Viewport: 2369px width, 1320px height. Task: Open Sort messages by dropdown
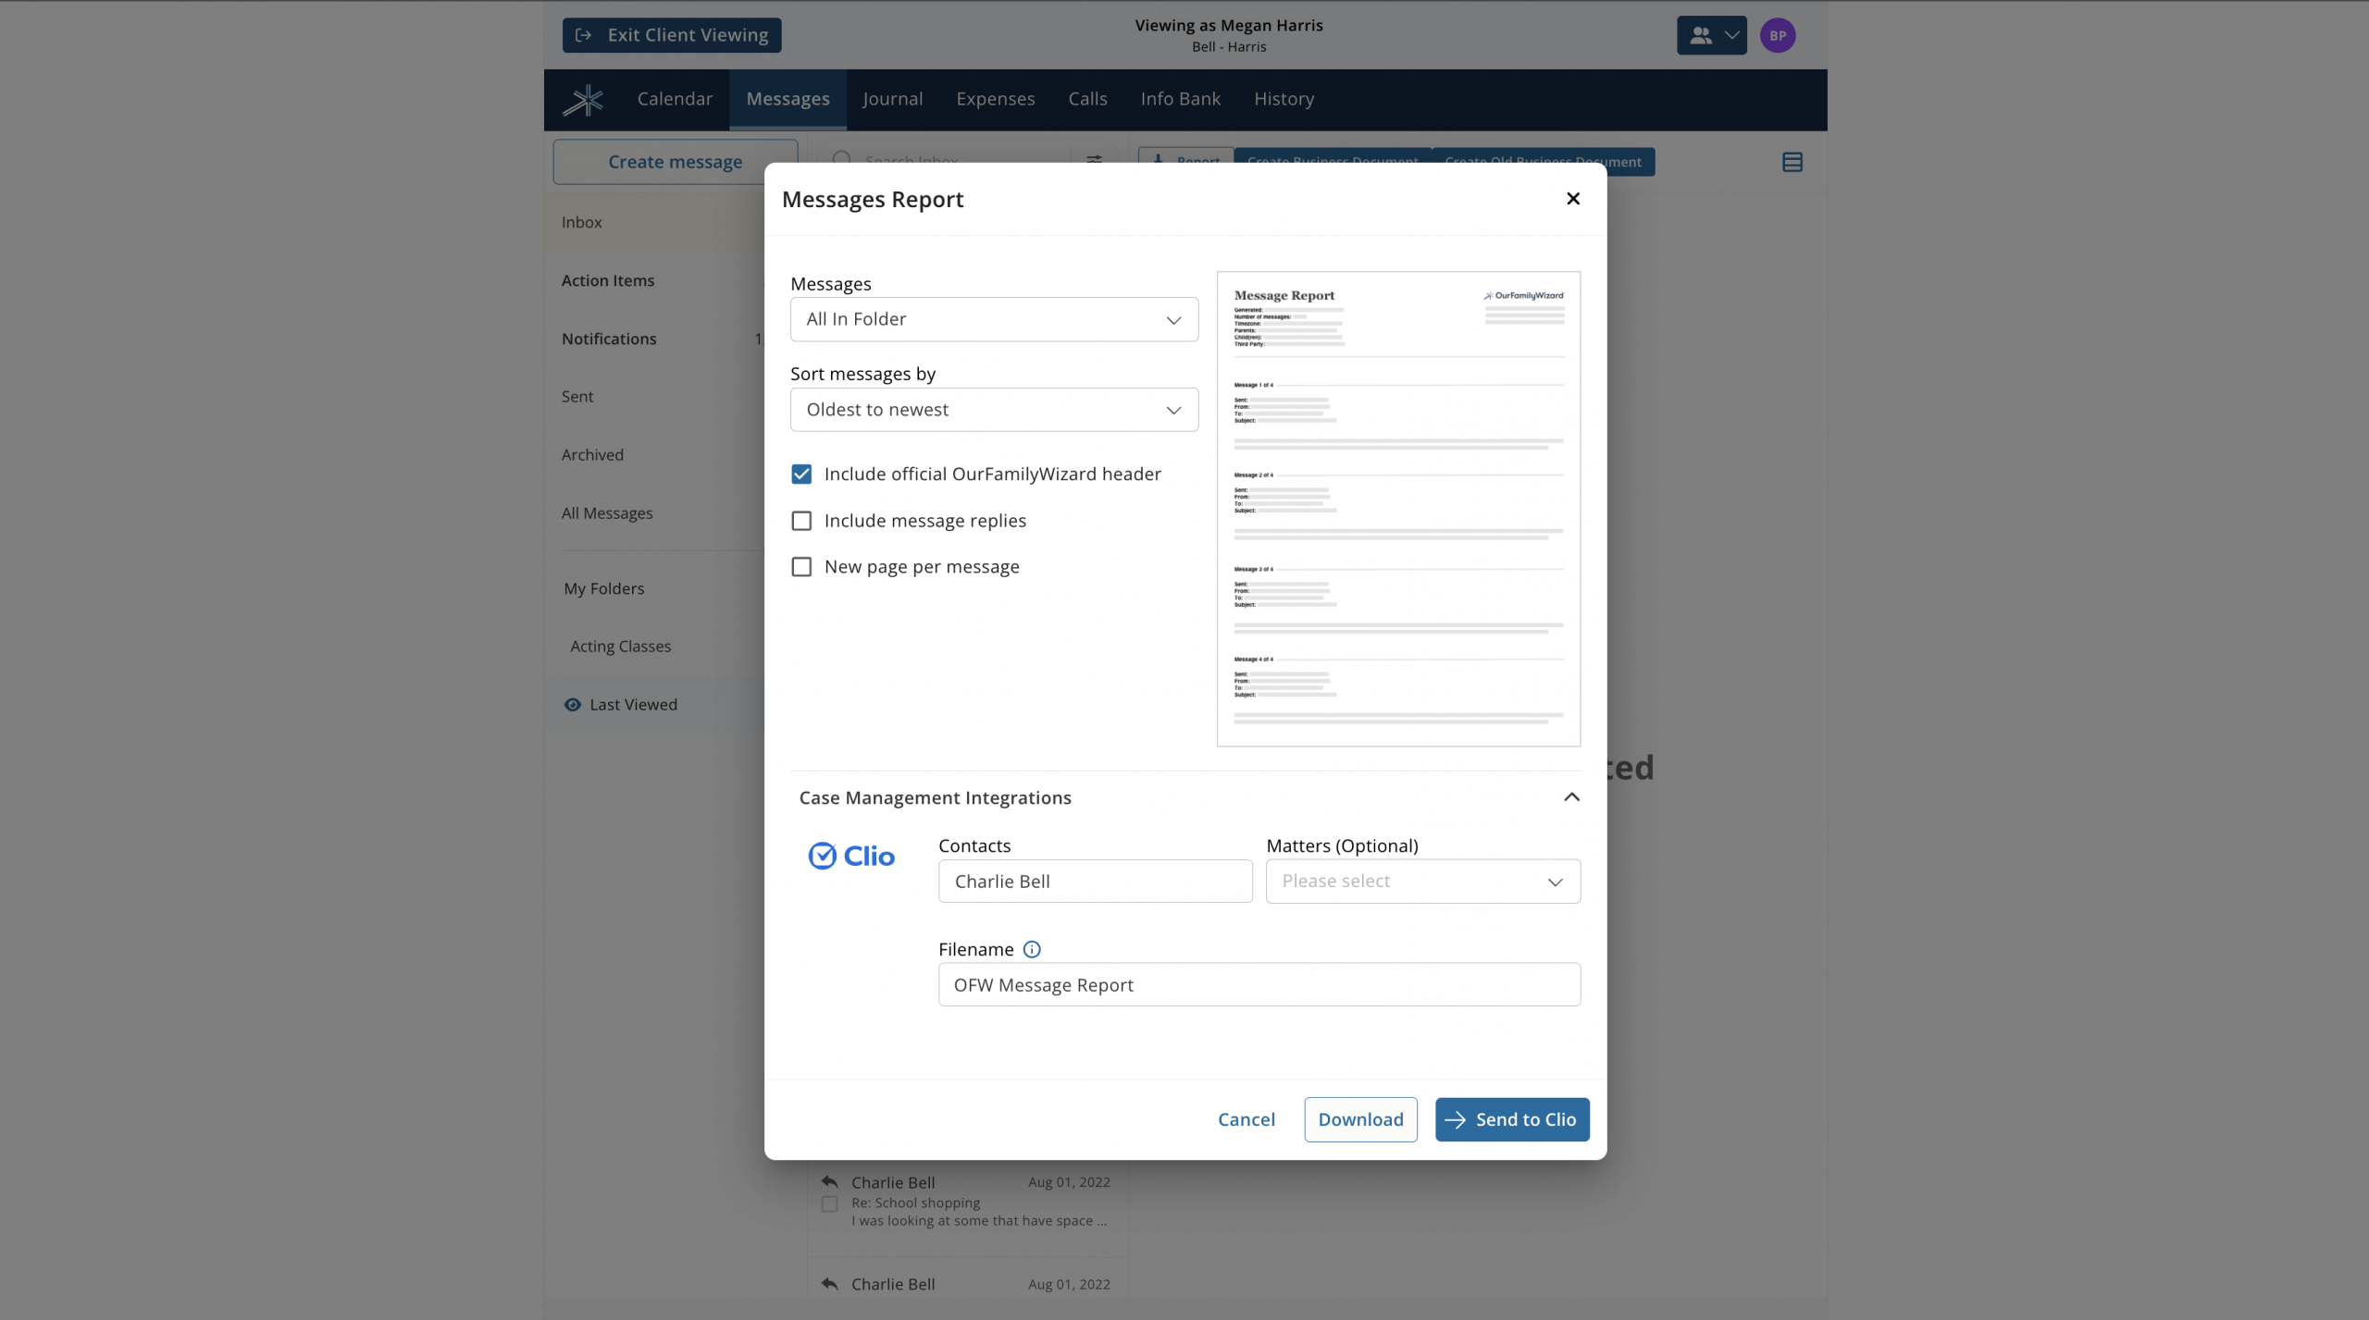[994, 410]
